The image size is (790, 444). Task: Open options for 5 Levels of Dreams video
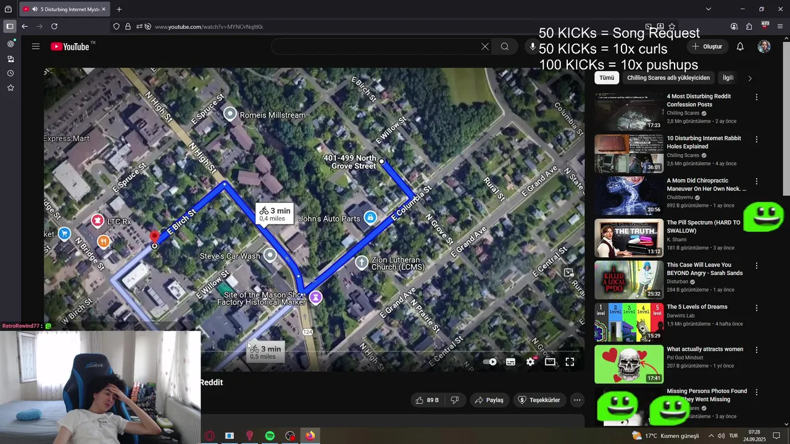757,308
